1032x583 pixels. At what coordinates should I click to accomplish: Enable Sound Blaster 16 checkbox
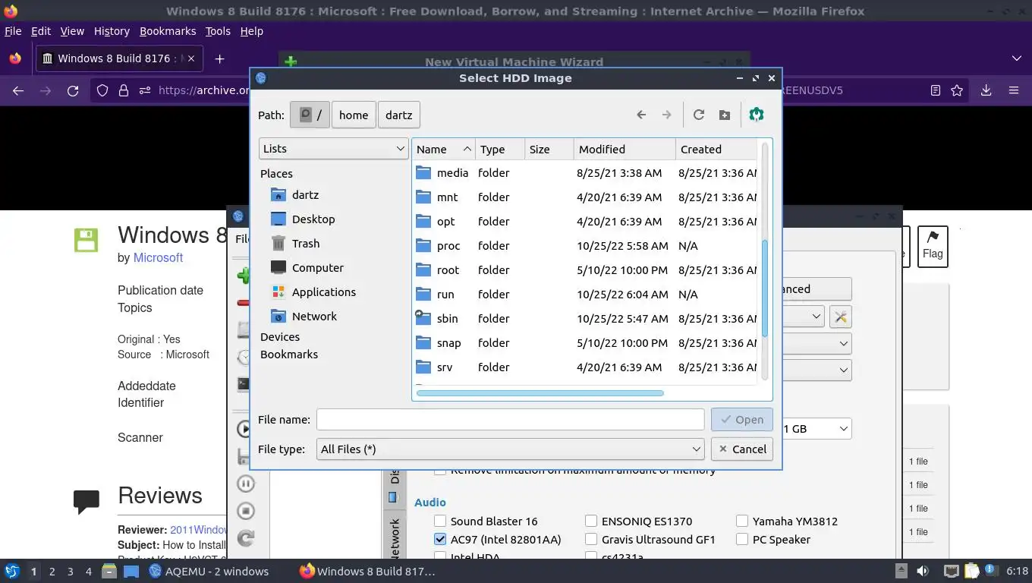[x=440, y=522]
